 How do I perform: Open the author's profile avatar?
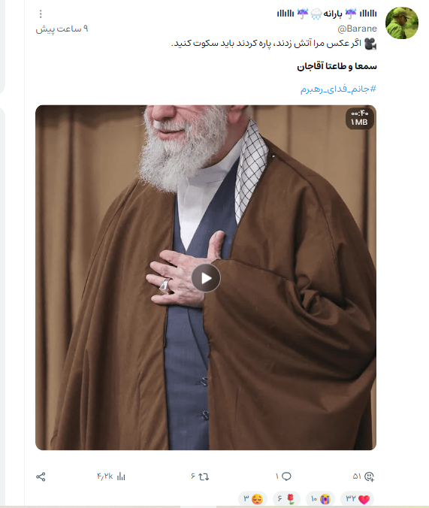coord(402,23)
